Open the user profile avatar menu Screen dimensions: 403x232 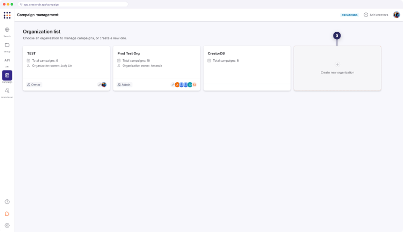396,15
